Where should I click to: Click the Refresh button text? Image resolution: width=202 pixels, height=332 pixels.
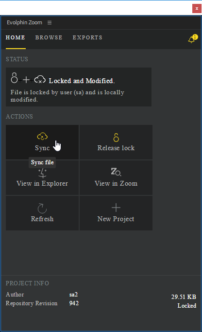click(42, 219)
